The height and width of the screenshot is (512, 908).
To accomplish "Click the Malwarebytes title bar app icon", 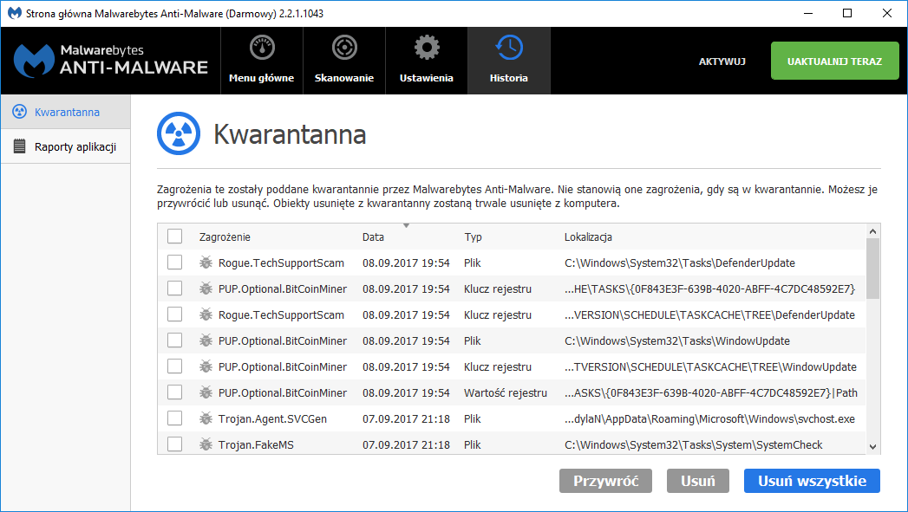I will pos(15,13).
